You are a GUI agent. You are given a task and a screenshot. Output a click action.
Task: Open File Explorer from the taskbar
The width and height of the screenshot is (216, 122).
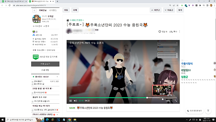[75, 120]
